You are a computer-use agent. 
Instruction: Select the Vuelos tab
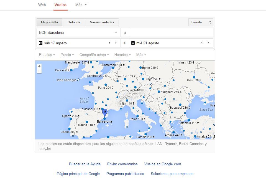click(61, 5)
